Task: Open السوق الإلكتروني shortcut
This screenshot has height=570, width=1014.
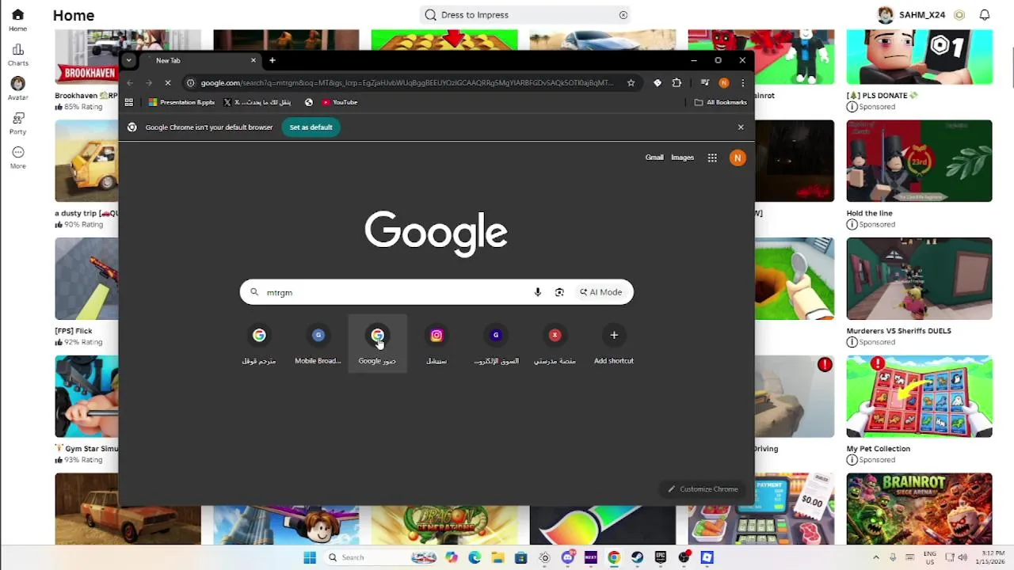Action: tap(496, 344)
